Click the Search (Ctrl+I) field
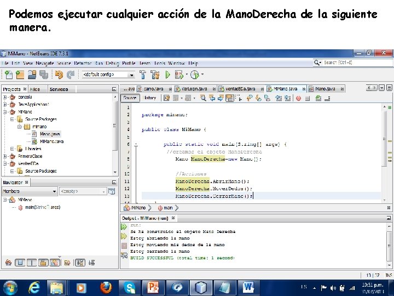Screen dimensions: 394x296 (353, 62)
